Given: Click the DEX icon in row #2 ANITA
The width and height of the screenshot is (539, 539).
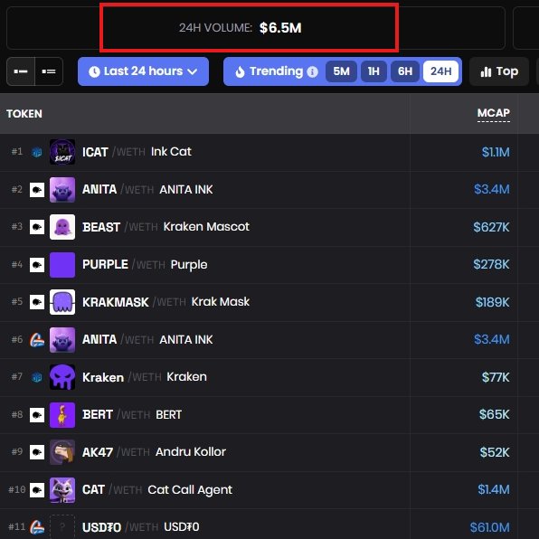Looking at the screenshot, I should coord(37,189).
